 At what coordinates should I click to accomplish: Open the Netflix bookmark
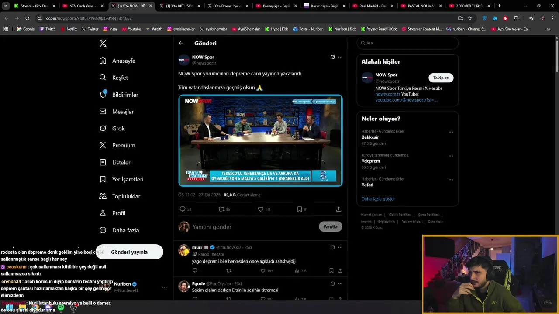(x=69, y=29)
